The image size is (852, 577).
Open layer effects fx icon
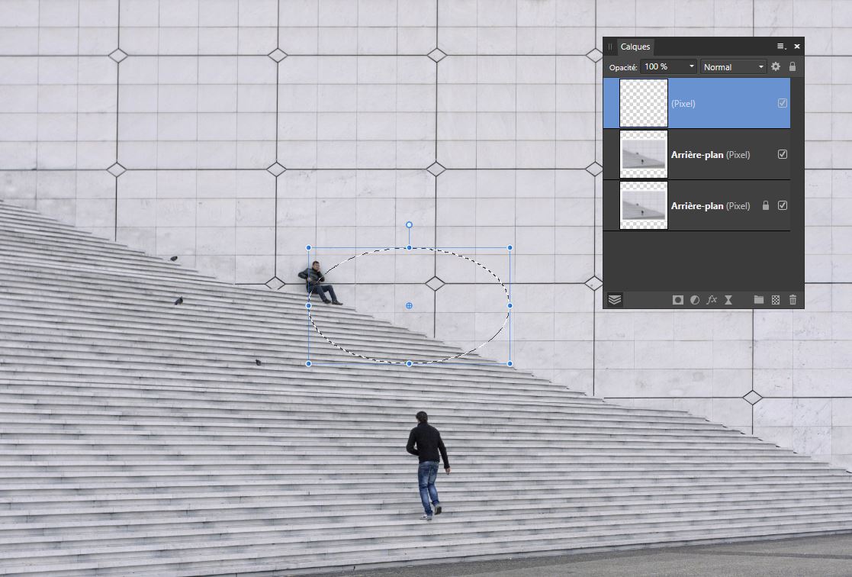click(712, 300)
